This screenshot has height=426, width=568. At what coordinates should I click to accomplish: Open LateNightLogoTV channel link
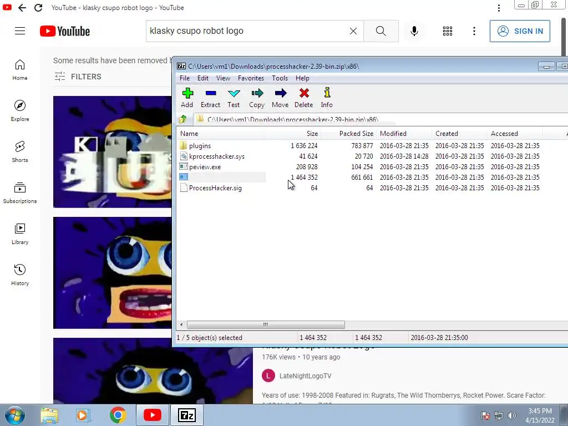(305, 376)
